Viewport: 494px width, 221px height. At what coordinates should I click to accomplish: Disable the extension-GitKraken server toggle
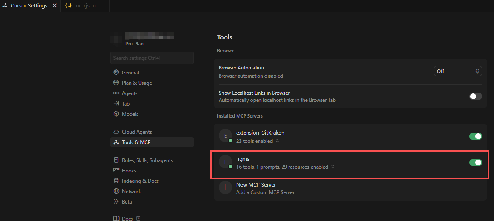(x=475, y=136)
